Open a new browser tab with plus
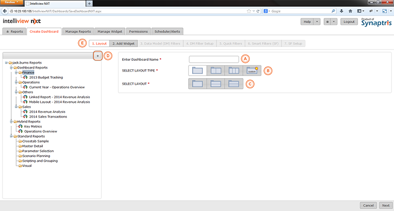 click(89, 3)
